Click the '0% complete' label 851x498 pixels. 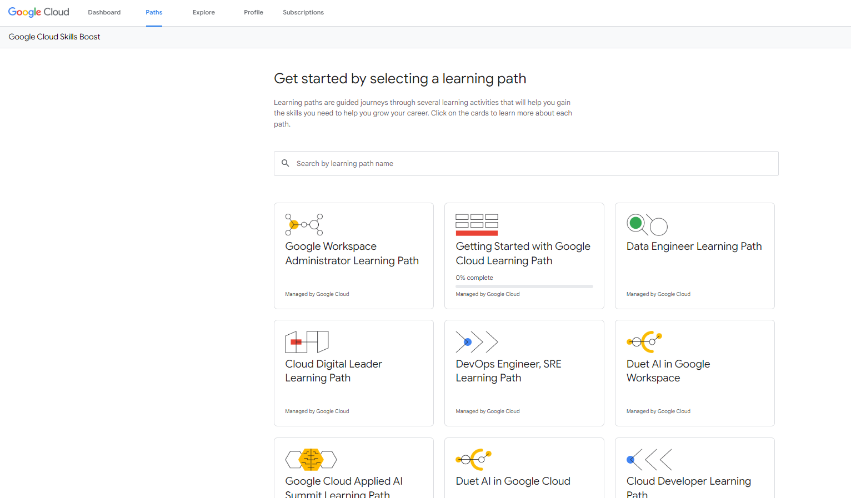pos(474,278)
